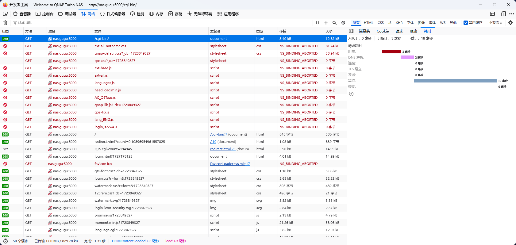The height and width of the screenshot is (245, 516).
Task: Click the filter URL (过滤 URL) field
Action: pyautogui.click(x=163, y=23)
